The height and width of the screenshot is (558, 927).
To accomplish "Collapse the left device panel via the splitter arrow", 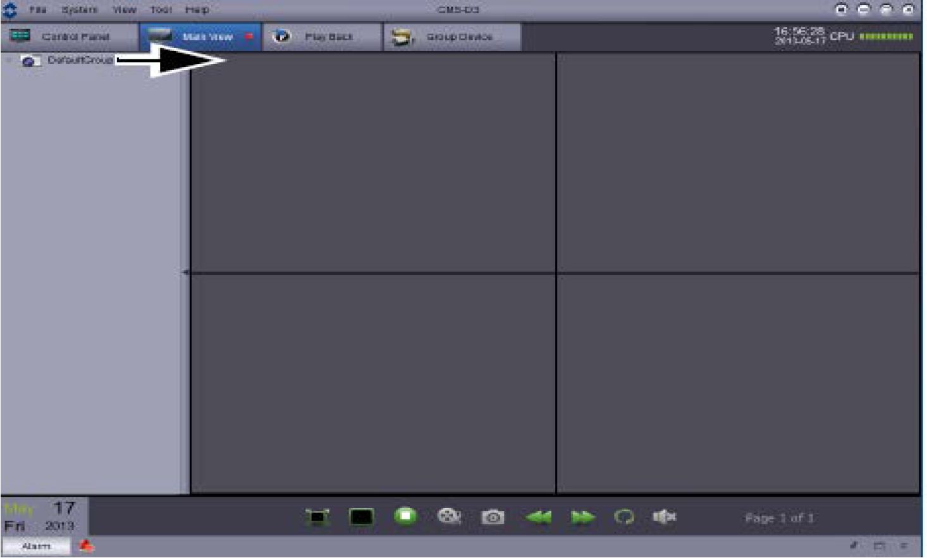I will click(185, 272).
